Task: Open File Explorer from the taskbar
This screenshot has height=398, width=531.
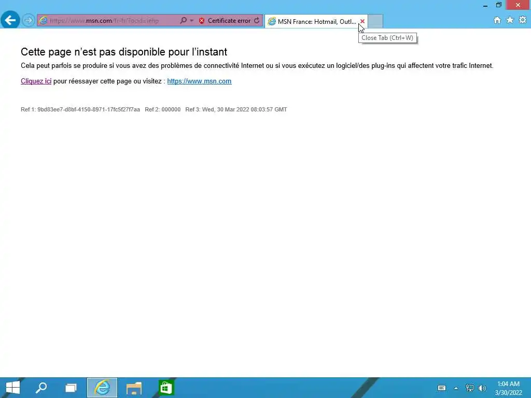Action: pyautogui.click(x=134, y=388)
